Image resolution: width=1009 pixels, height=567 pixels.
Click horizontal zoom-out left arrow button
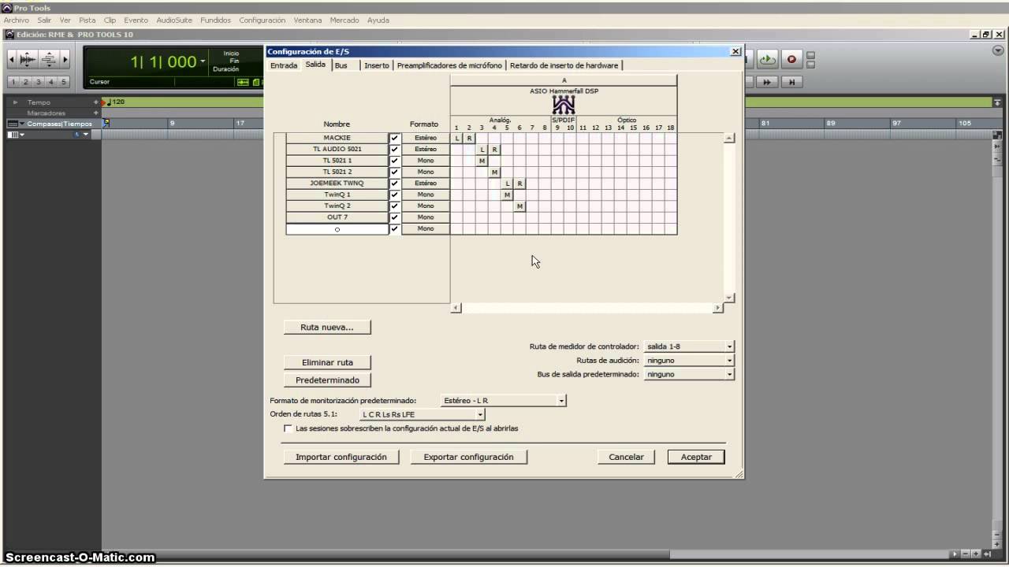pos(12,59)
